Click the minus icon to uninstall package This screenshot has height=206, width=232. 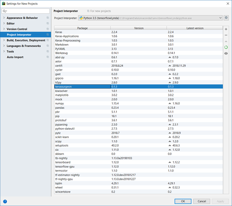tap(226, 35)
